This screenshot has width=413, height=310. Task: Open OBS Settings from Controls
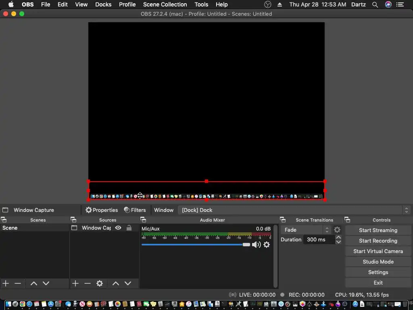(378, 272)
